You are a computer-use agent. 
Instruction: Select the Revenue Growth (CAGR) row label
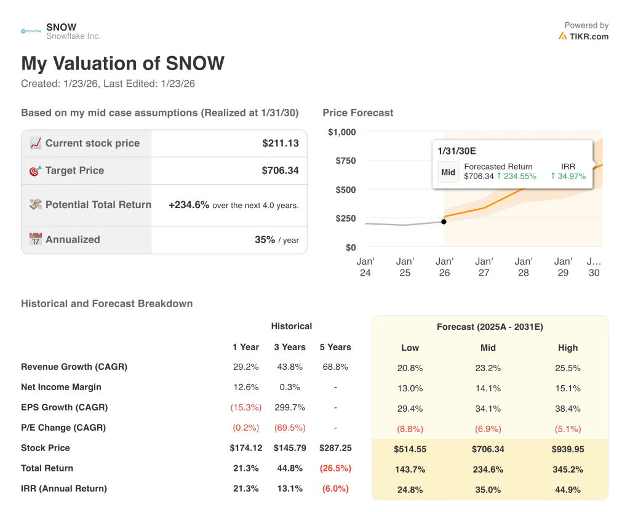click(74, 367)
